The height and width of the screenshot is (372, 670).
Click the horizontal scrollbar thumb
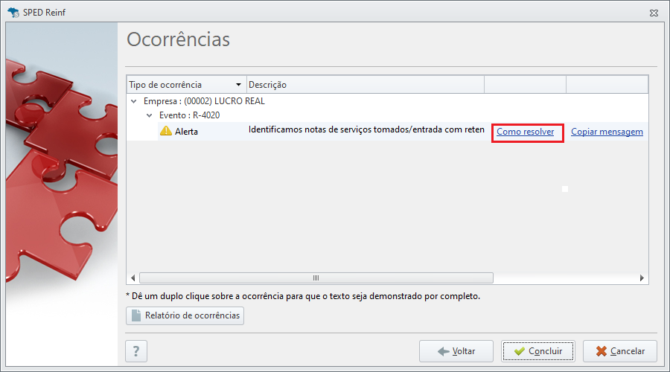(x=316, y=278)
